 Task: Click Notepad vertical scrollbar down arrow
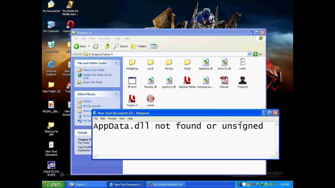pyautogui.click(x=276, y=152)
